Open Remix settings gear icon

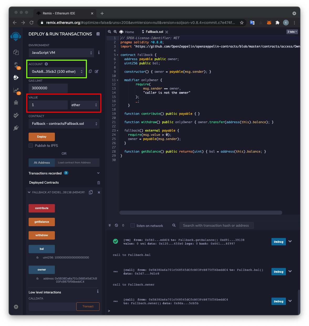point(16,307)
